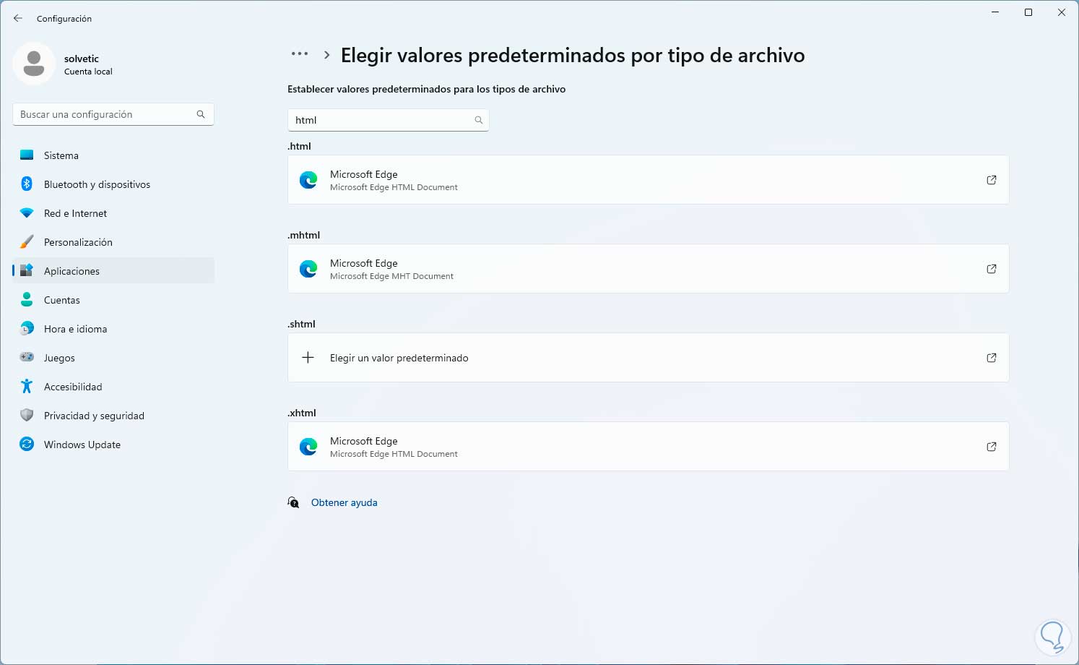Screen dimensions: 1079x665
Task: Open the Sistema settings category
Action: (113, 155)
